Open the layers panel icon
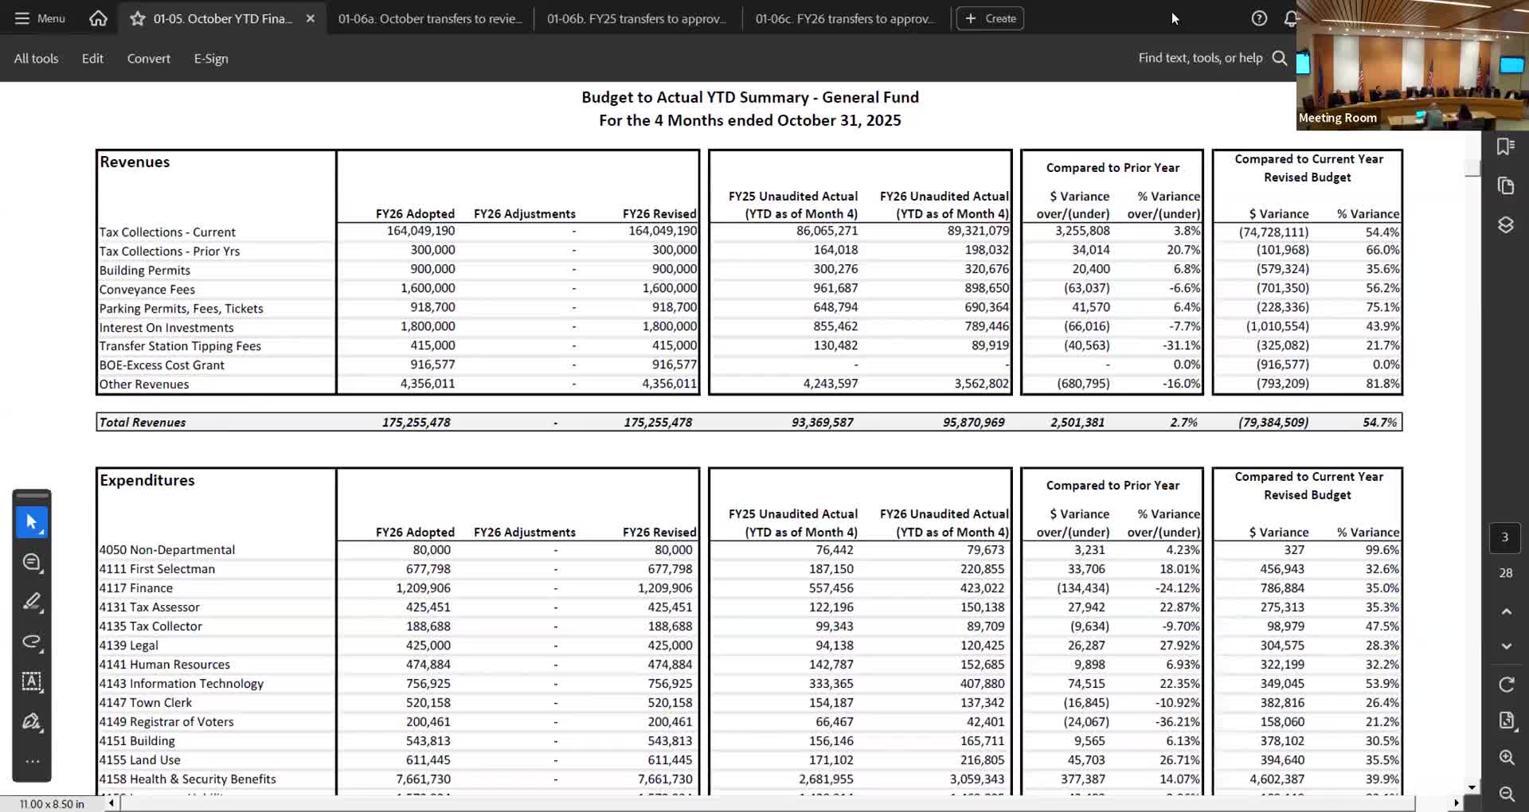The height and width of the screenshot is (812, 1529). click(x=1505, y=224)
